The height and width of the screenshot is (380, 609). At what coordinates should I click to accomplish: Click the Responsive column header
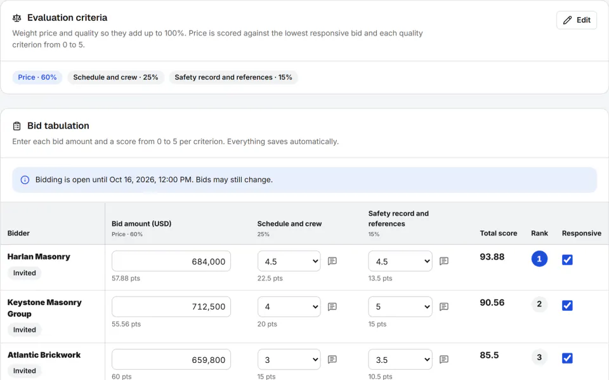(582, 233)
